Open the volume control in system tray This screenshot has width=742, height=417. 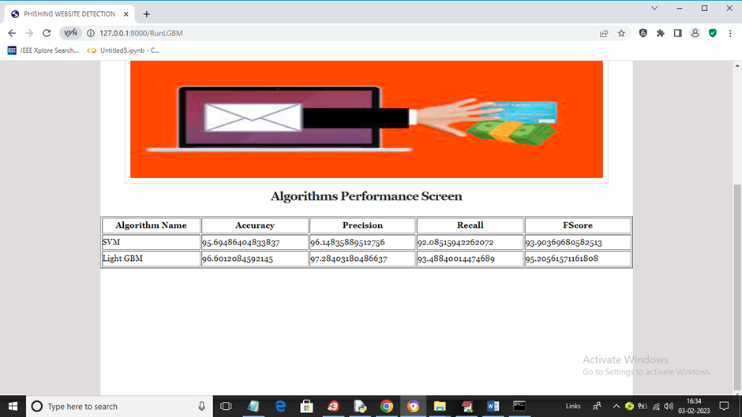[x=669, y=406]
